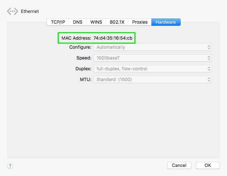Click the Speed field label
Screen dimensions: 227x176
(84, 58)
